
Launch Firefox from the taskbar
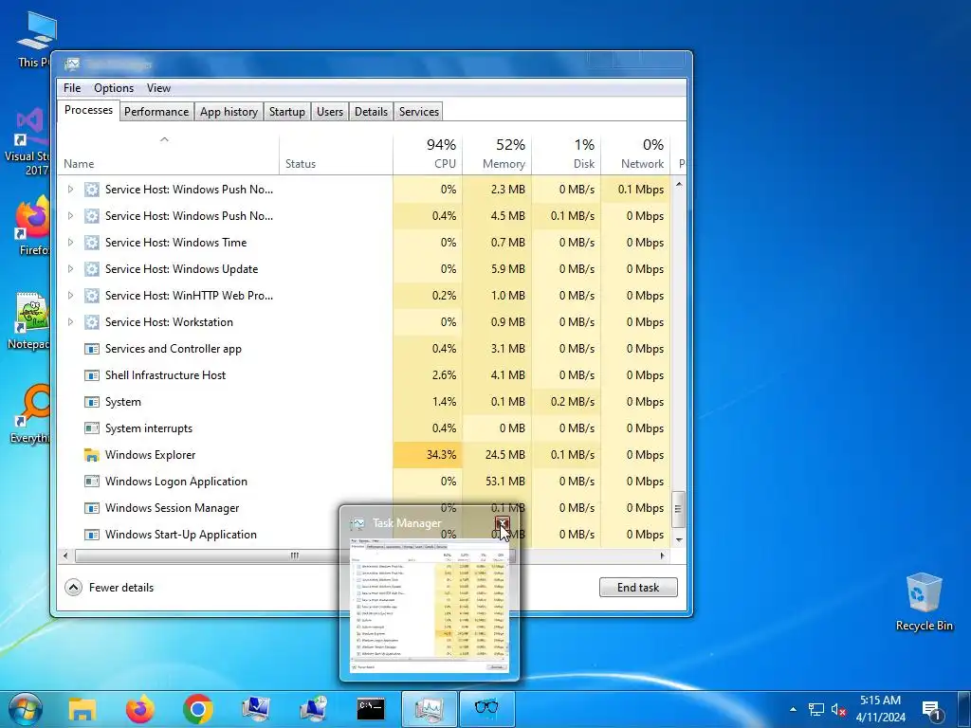[x=140, y=709]
